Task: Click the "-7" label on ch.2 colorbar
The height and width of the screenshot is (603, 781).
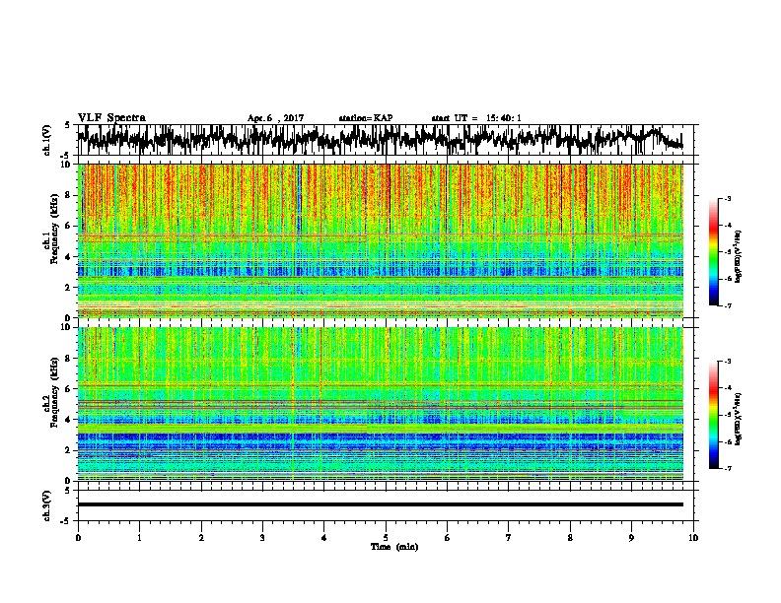Action: click(x=727, y=469)
